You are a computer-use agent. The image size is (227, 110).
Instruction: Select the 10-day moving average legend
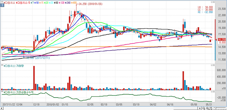click(x=37, y=3)
